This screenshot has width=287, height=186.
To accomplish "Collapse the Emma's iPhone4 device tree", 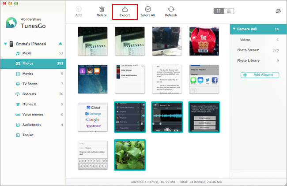I will [5, 44].
